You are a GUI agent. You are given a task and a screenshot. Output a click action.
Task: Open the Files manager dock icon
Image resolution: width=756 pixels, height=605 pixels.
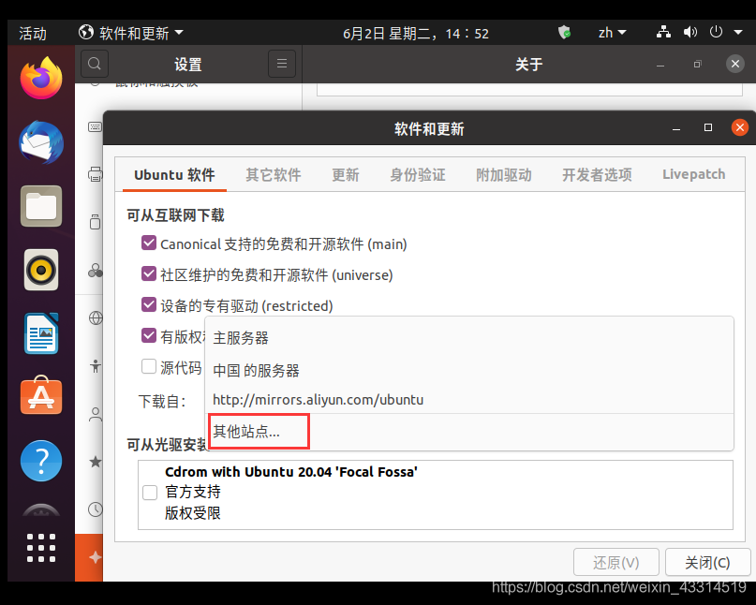click(x=40, y=206)
